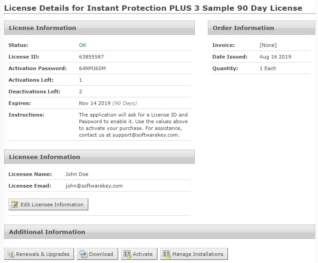The image size is (318, 263).
Task: Click the Download globe icon
Action: (83, 254)
